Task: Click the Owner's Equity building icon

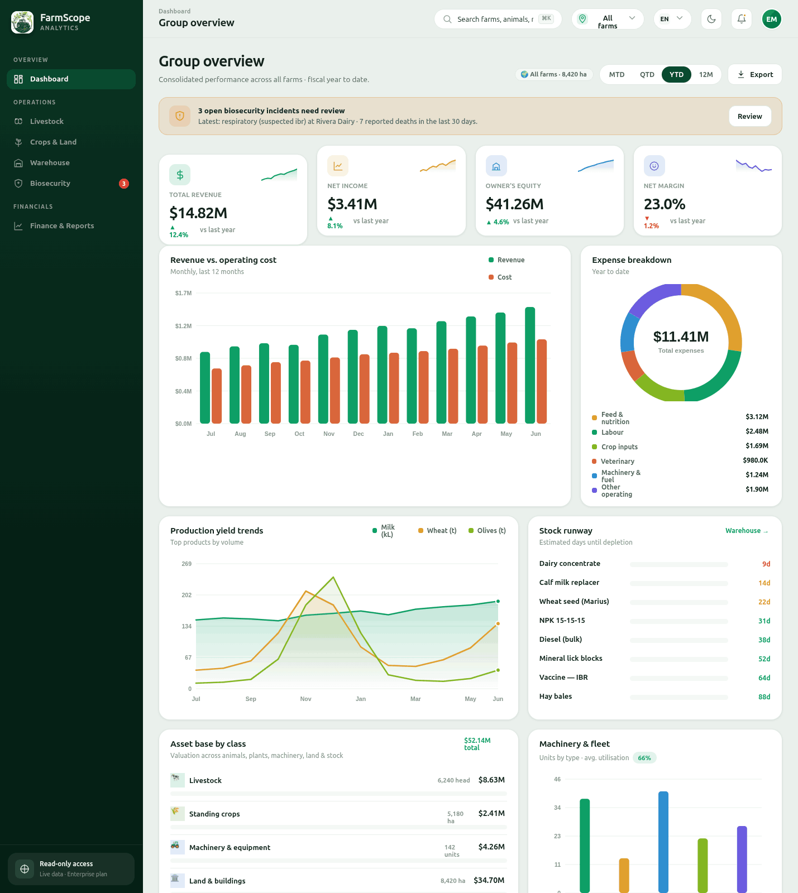Action: coord(496,166)
